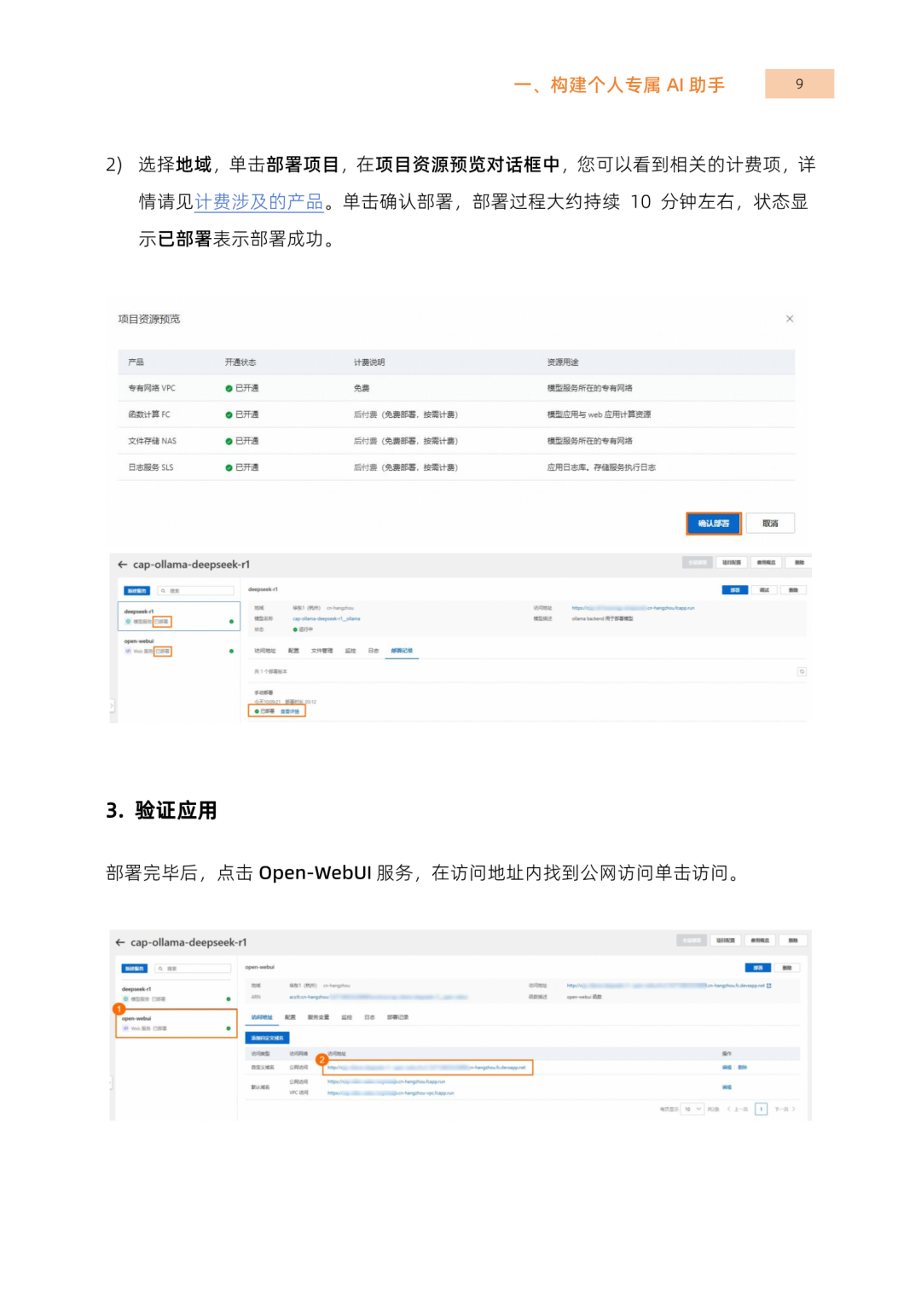921x1303 pixels.
Task: Click green 已开通 status icon for 函数计算 FC
Action: pyautogui.click(x=229, y=414)
